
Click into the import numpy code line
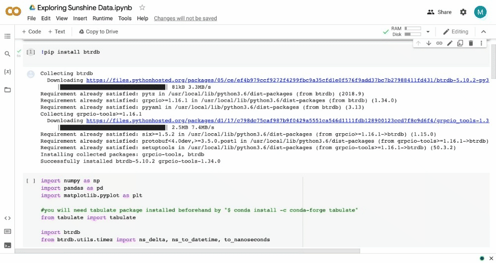(70, 181)
